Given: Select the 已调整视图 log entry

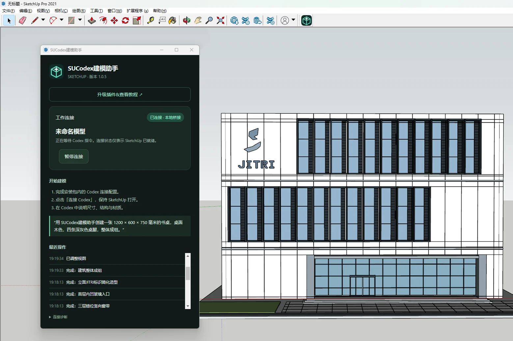Looking at the screenshot, I should (x=117, y=259).
